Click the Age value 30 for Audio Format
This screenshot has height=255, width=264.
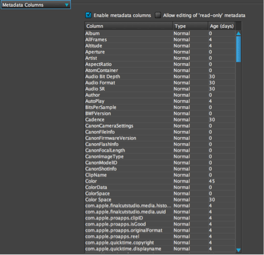[x=212, y=83]
